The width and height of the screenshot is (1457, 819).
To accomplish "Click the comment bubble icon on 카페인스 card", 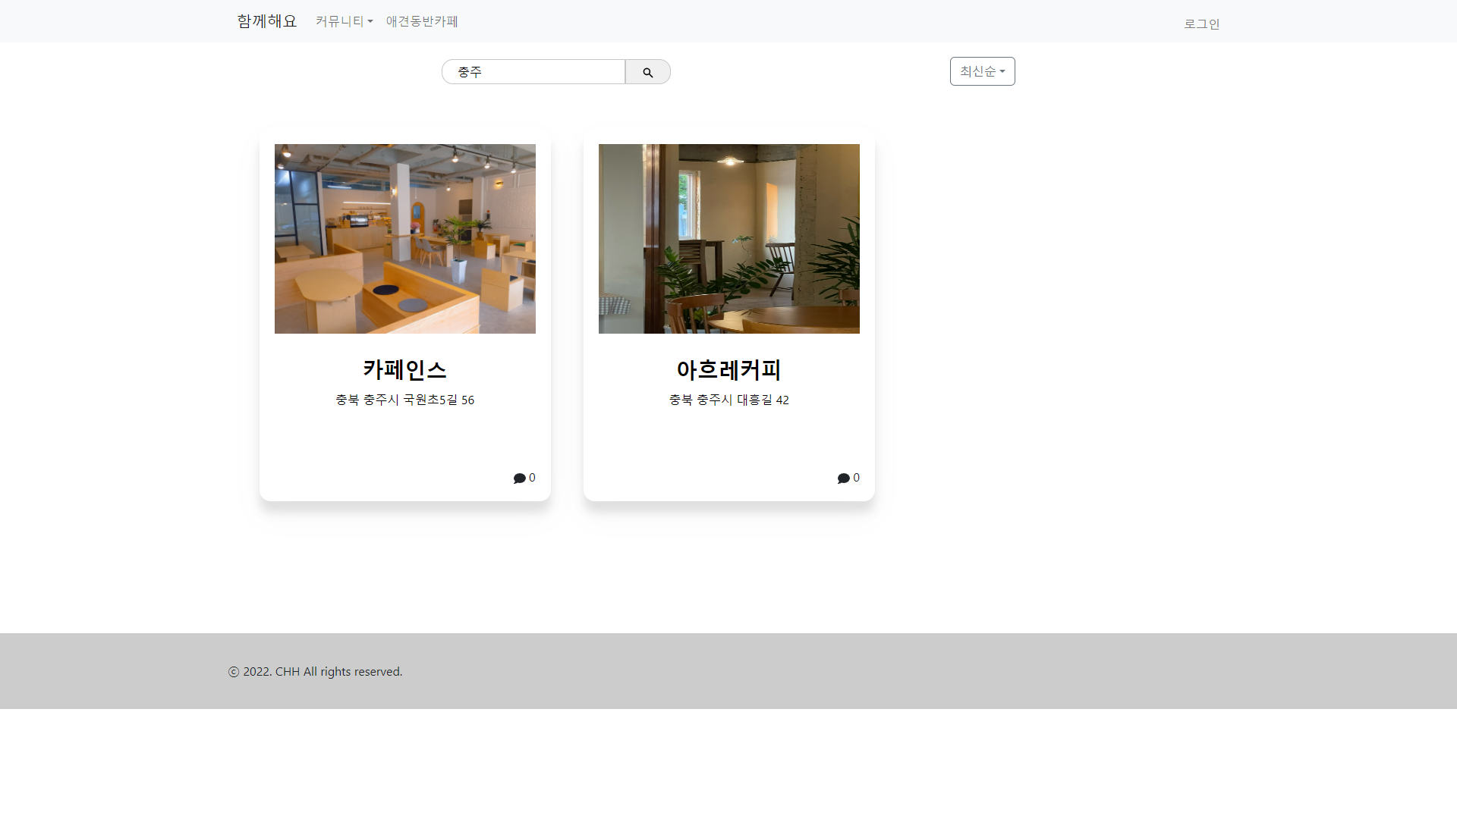I will (x=519, y=479).
